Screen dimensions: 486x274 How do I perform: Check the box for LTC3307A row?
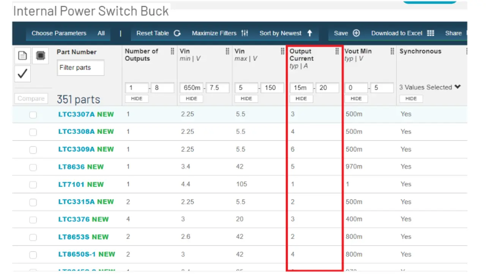pyautogui.click(x=33, y=115)
